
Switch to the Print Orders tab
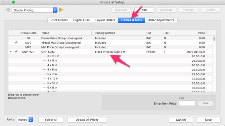pyautogui.click(x=59, y=20)
